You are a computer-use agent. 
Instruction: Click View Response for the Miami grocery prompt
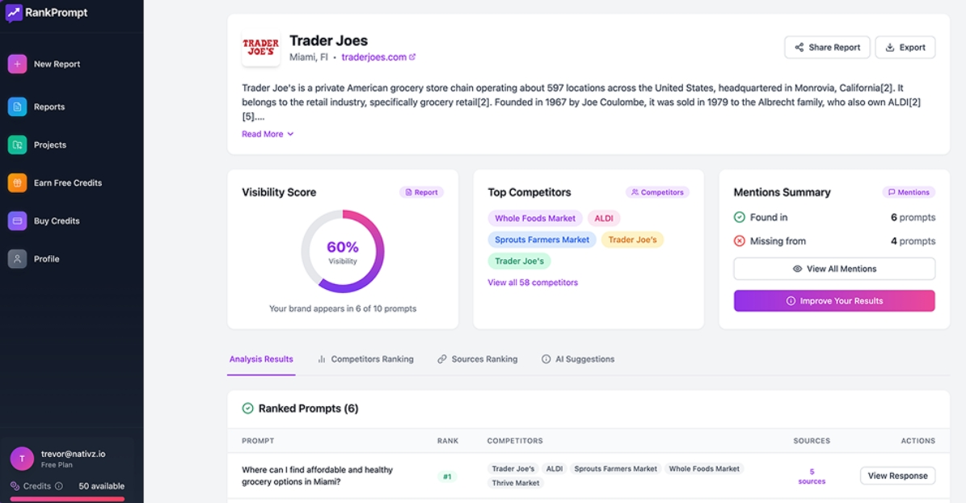point(897,476)
